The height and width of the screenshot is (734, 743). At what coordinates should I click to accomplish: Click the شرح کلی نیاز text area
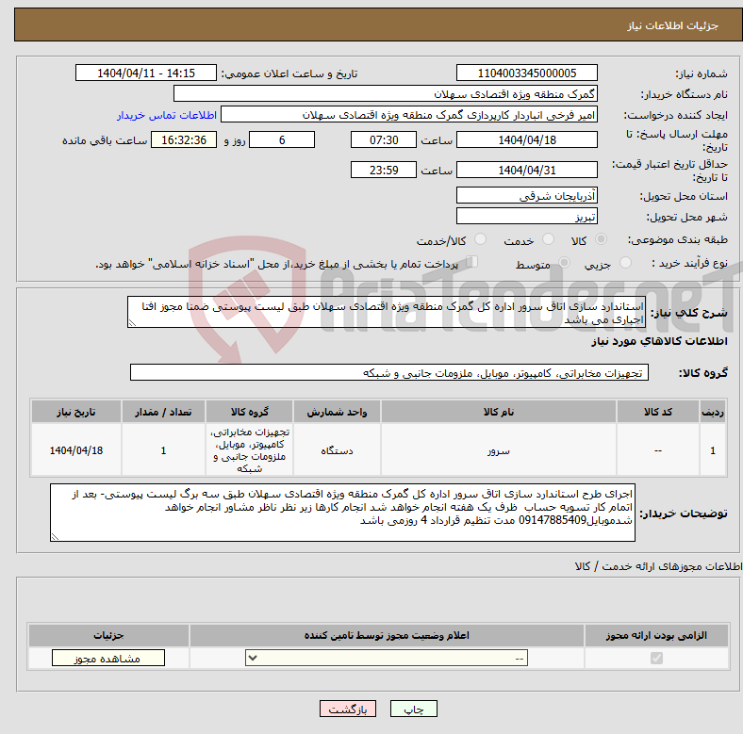pyautogui.click(x=387, y=312)
